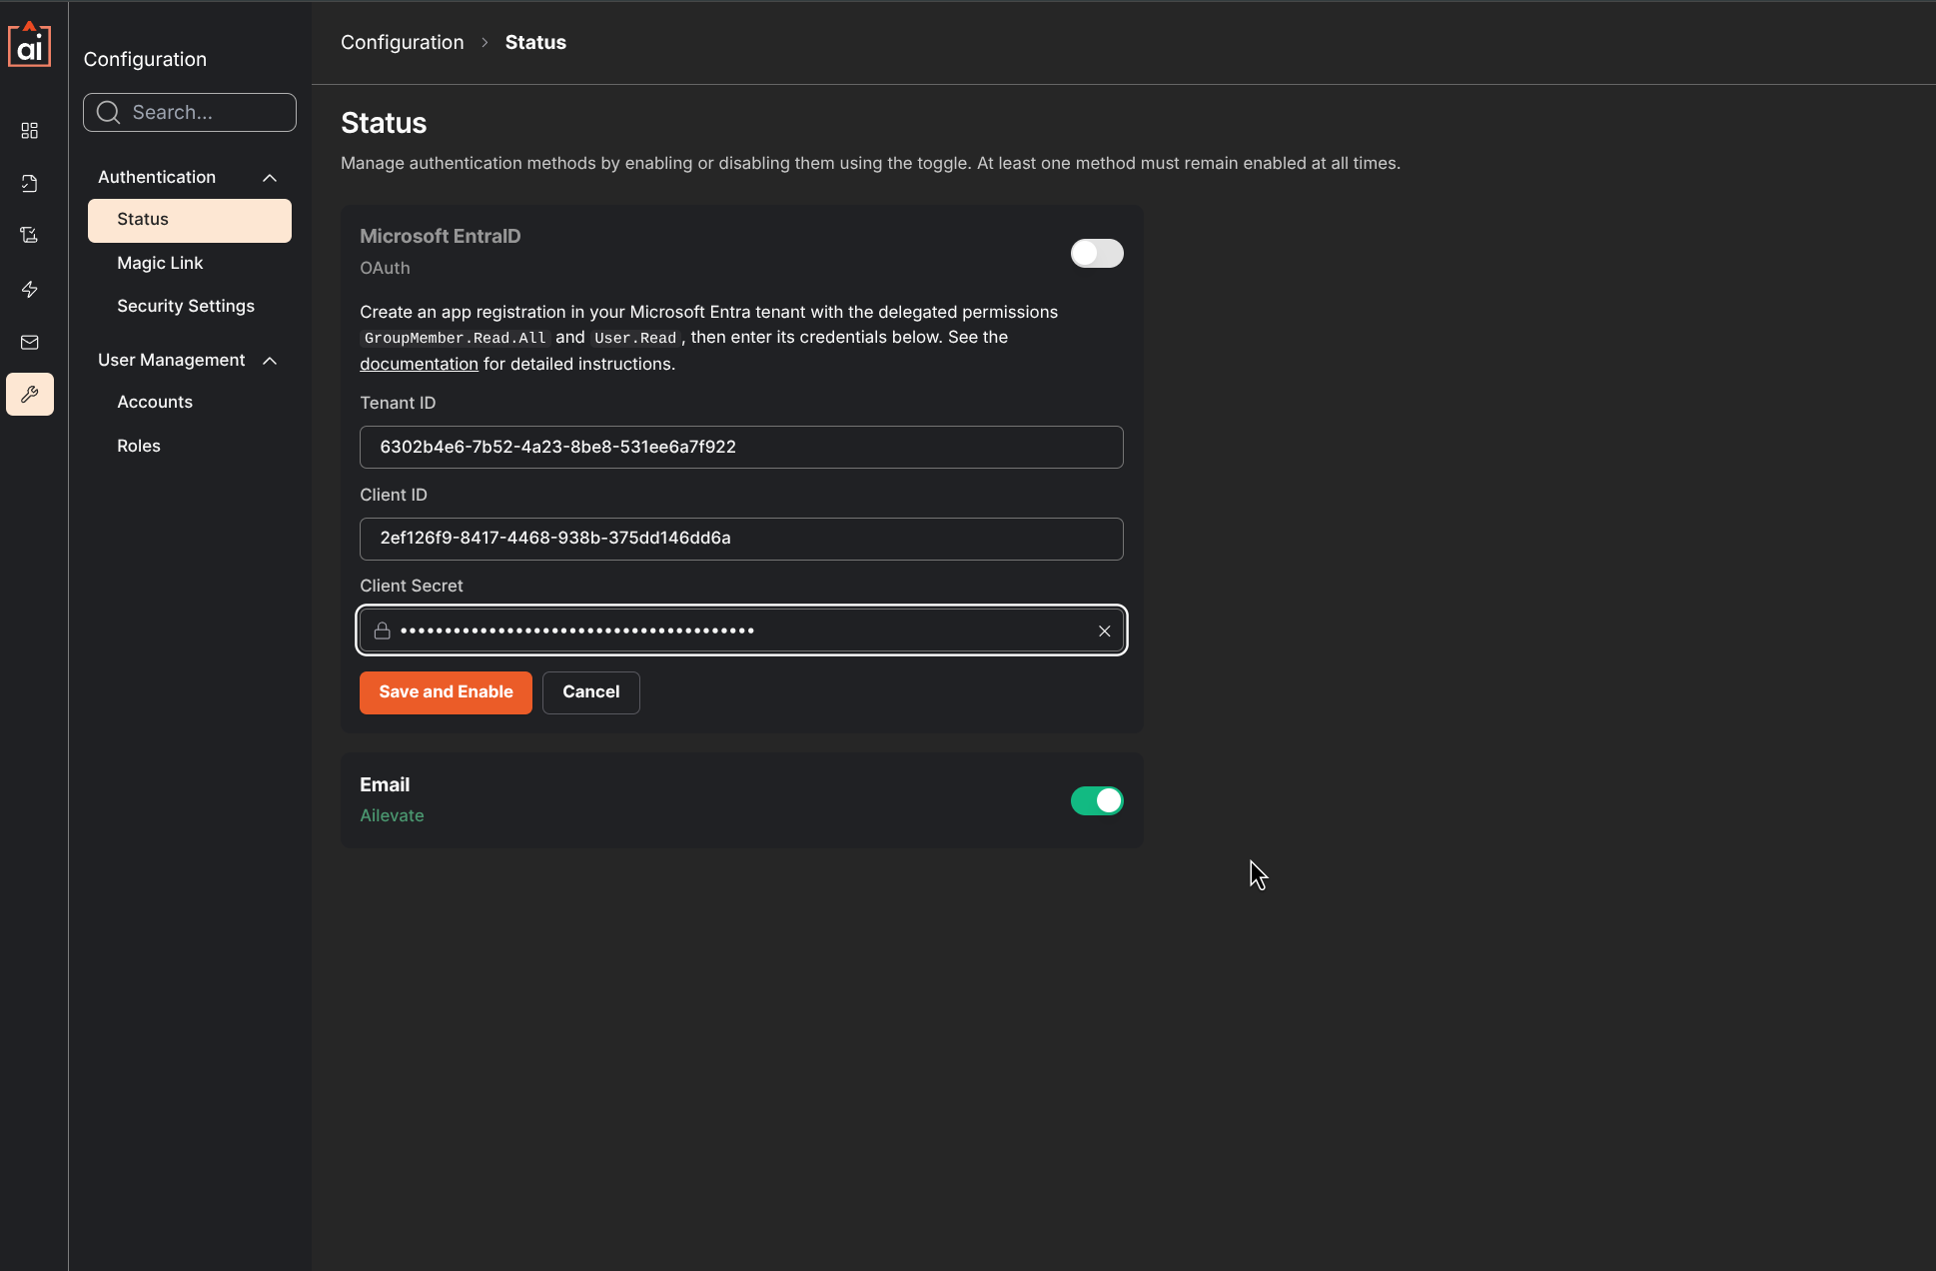Clear the Client Secret field
Image resolution: width=1936 pixels, height=1271 pixels.
[1104, 632]
